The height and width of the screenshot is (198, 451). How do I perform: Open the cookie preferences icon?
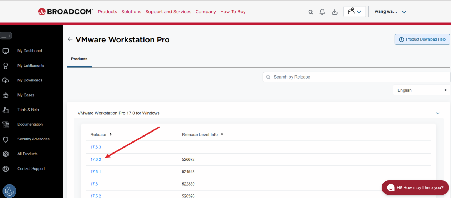[x=9, y=191]
